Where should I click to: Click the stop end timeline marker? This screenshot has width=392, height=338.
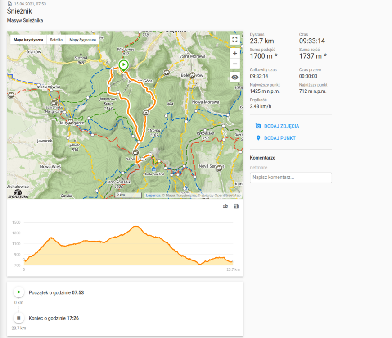[x=19, y=318]
